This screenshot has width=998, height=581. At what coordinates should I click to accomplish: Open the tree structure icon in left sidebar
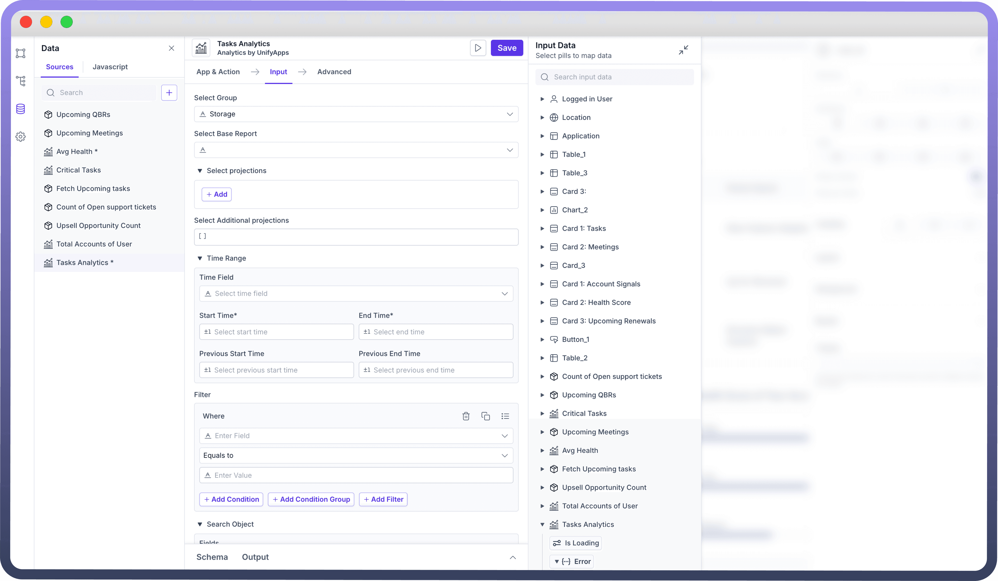tap(21, 81)
